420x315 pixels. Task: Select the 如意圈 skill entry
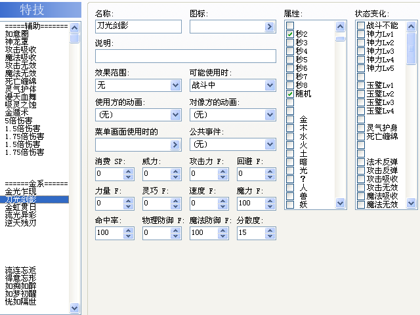pyautogui.click(x=16, y=33)
